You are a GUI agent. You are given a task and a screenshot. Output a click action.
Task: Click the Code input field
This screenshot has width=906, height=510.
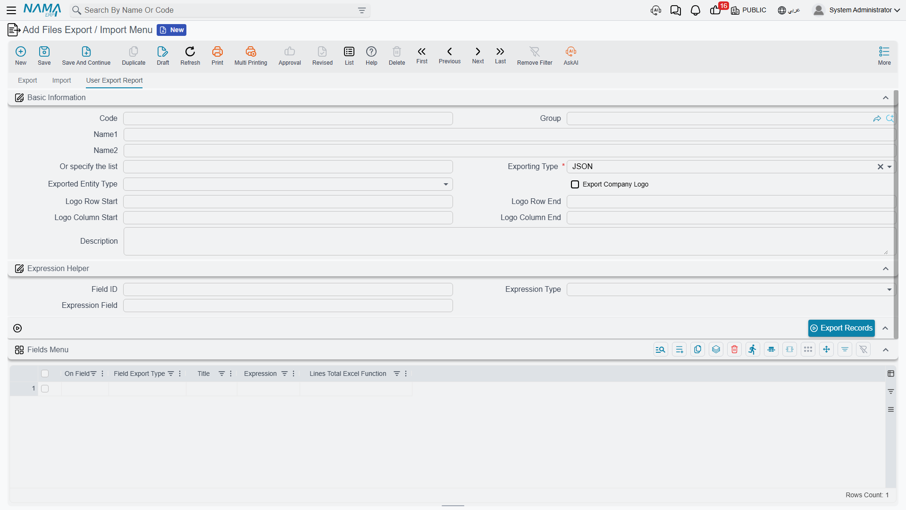click(x=288, y=119)
